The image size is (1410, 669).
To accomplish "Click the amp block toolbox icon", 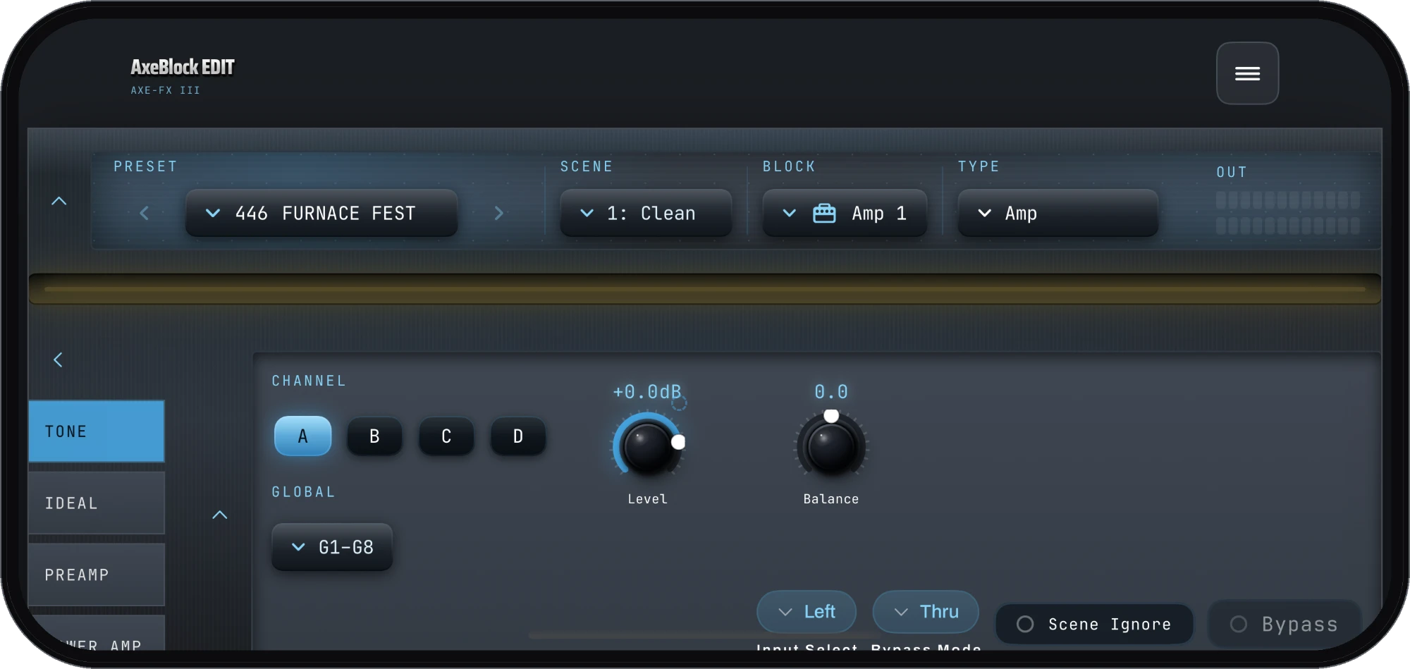I will coord(824,213).
